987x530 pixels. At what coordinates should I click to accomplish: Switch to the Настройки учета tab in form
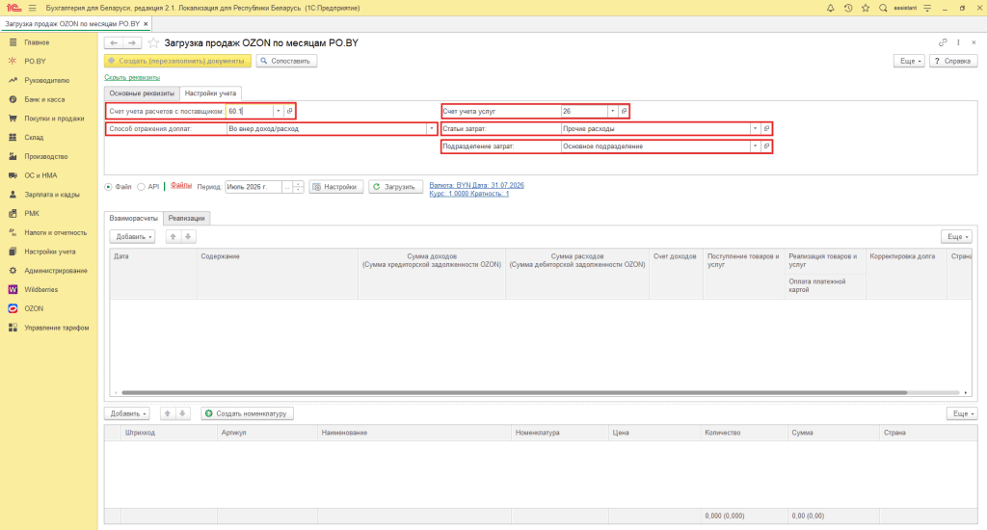coord(210,93)
